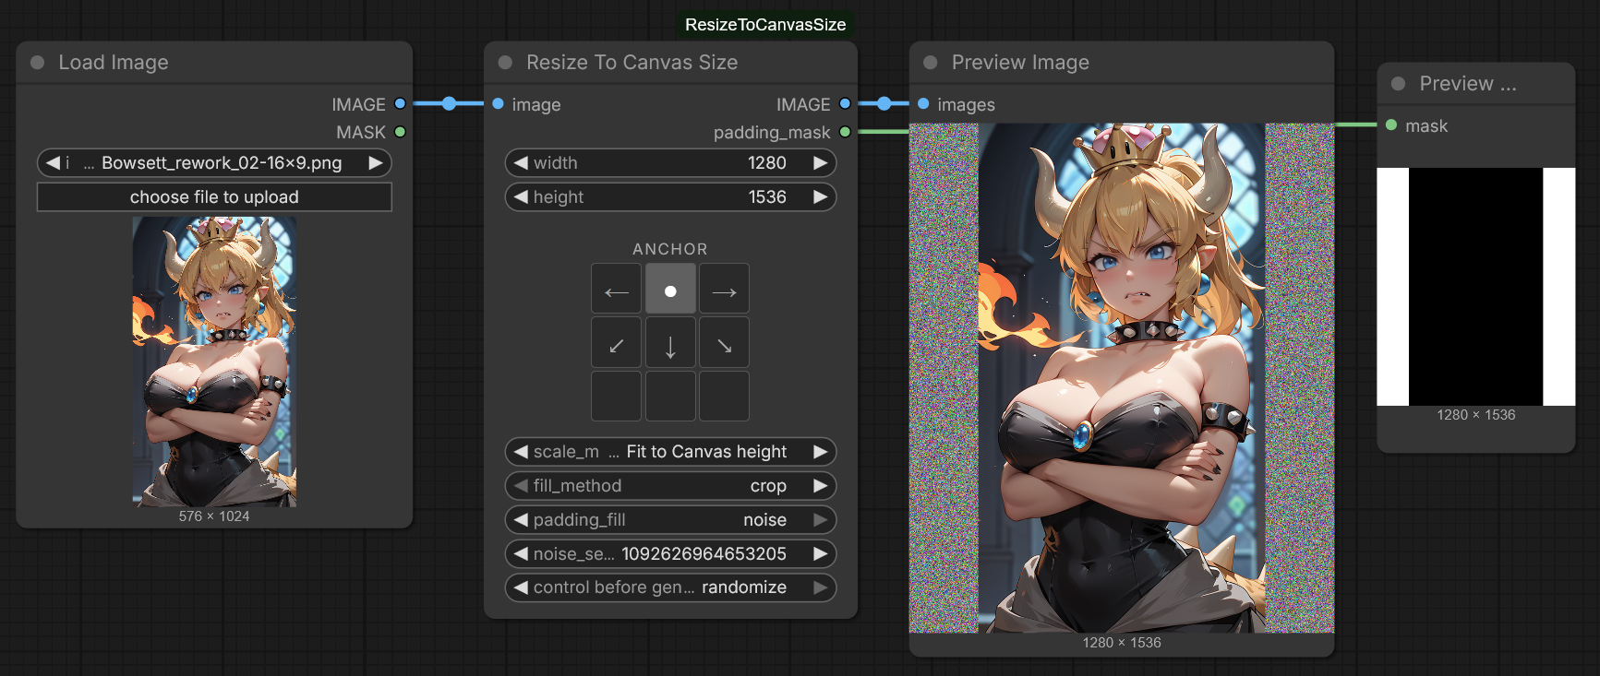Click the empty bottom-center anchor cell
Viewport: 1600px width, 676px height.
(670, 397)
